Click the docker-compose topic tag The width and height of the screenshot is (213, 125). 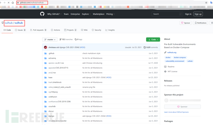pos(180,57)
